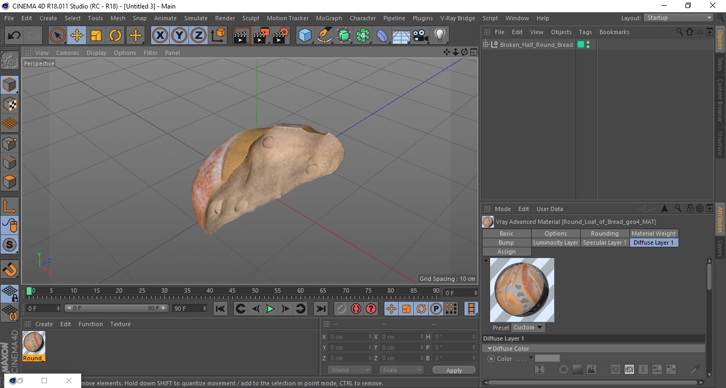Screen dimensions: 726x388
Task: Select the Live Selection tool
Action: coord(58,36)
